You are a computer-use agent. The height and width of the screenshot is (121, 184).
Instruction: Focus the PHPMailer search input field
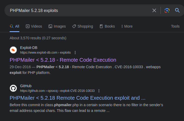pos(78,10)
